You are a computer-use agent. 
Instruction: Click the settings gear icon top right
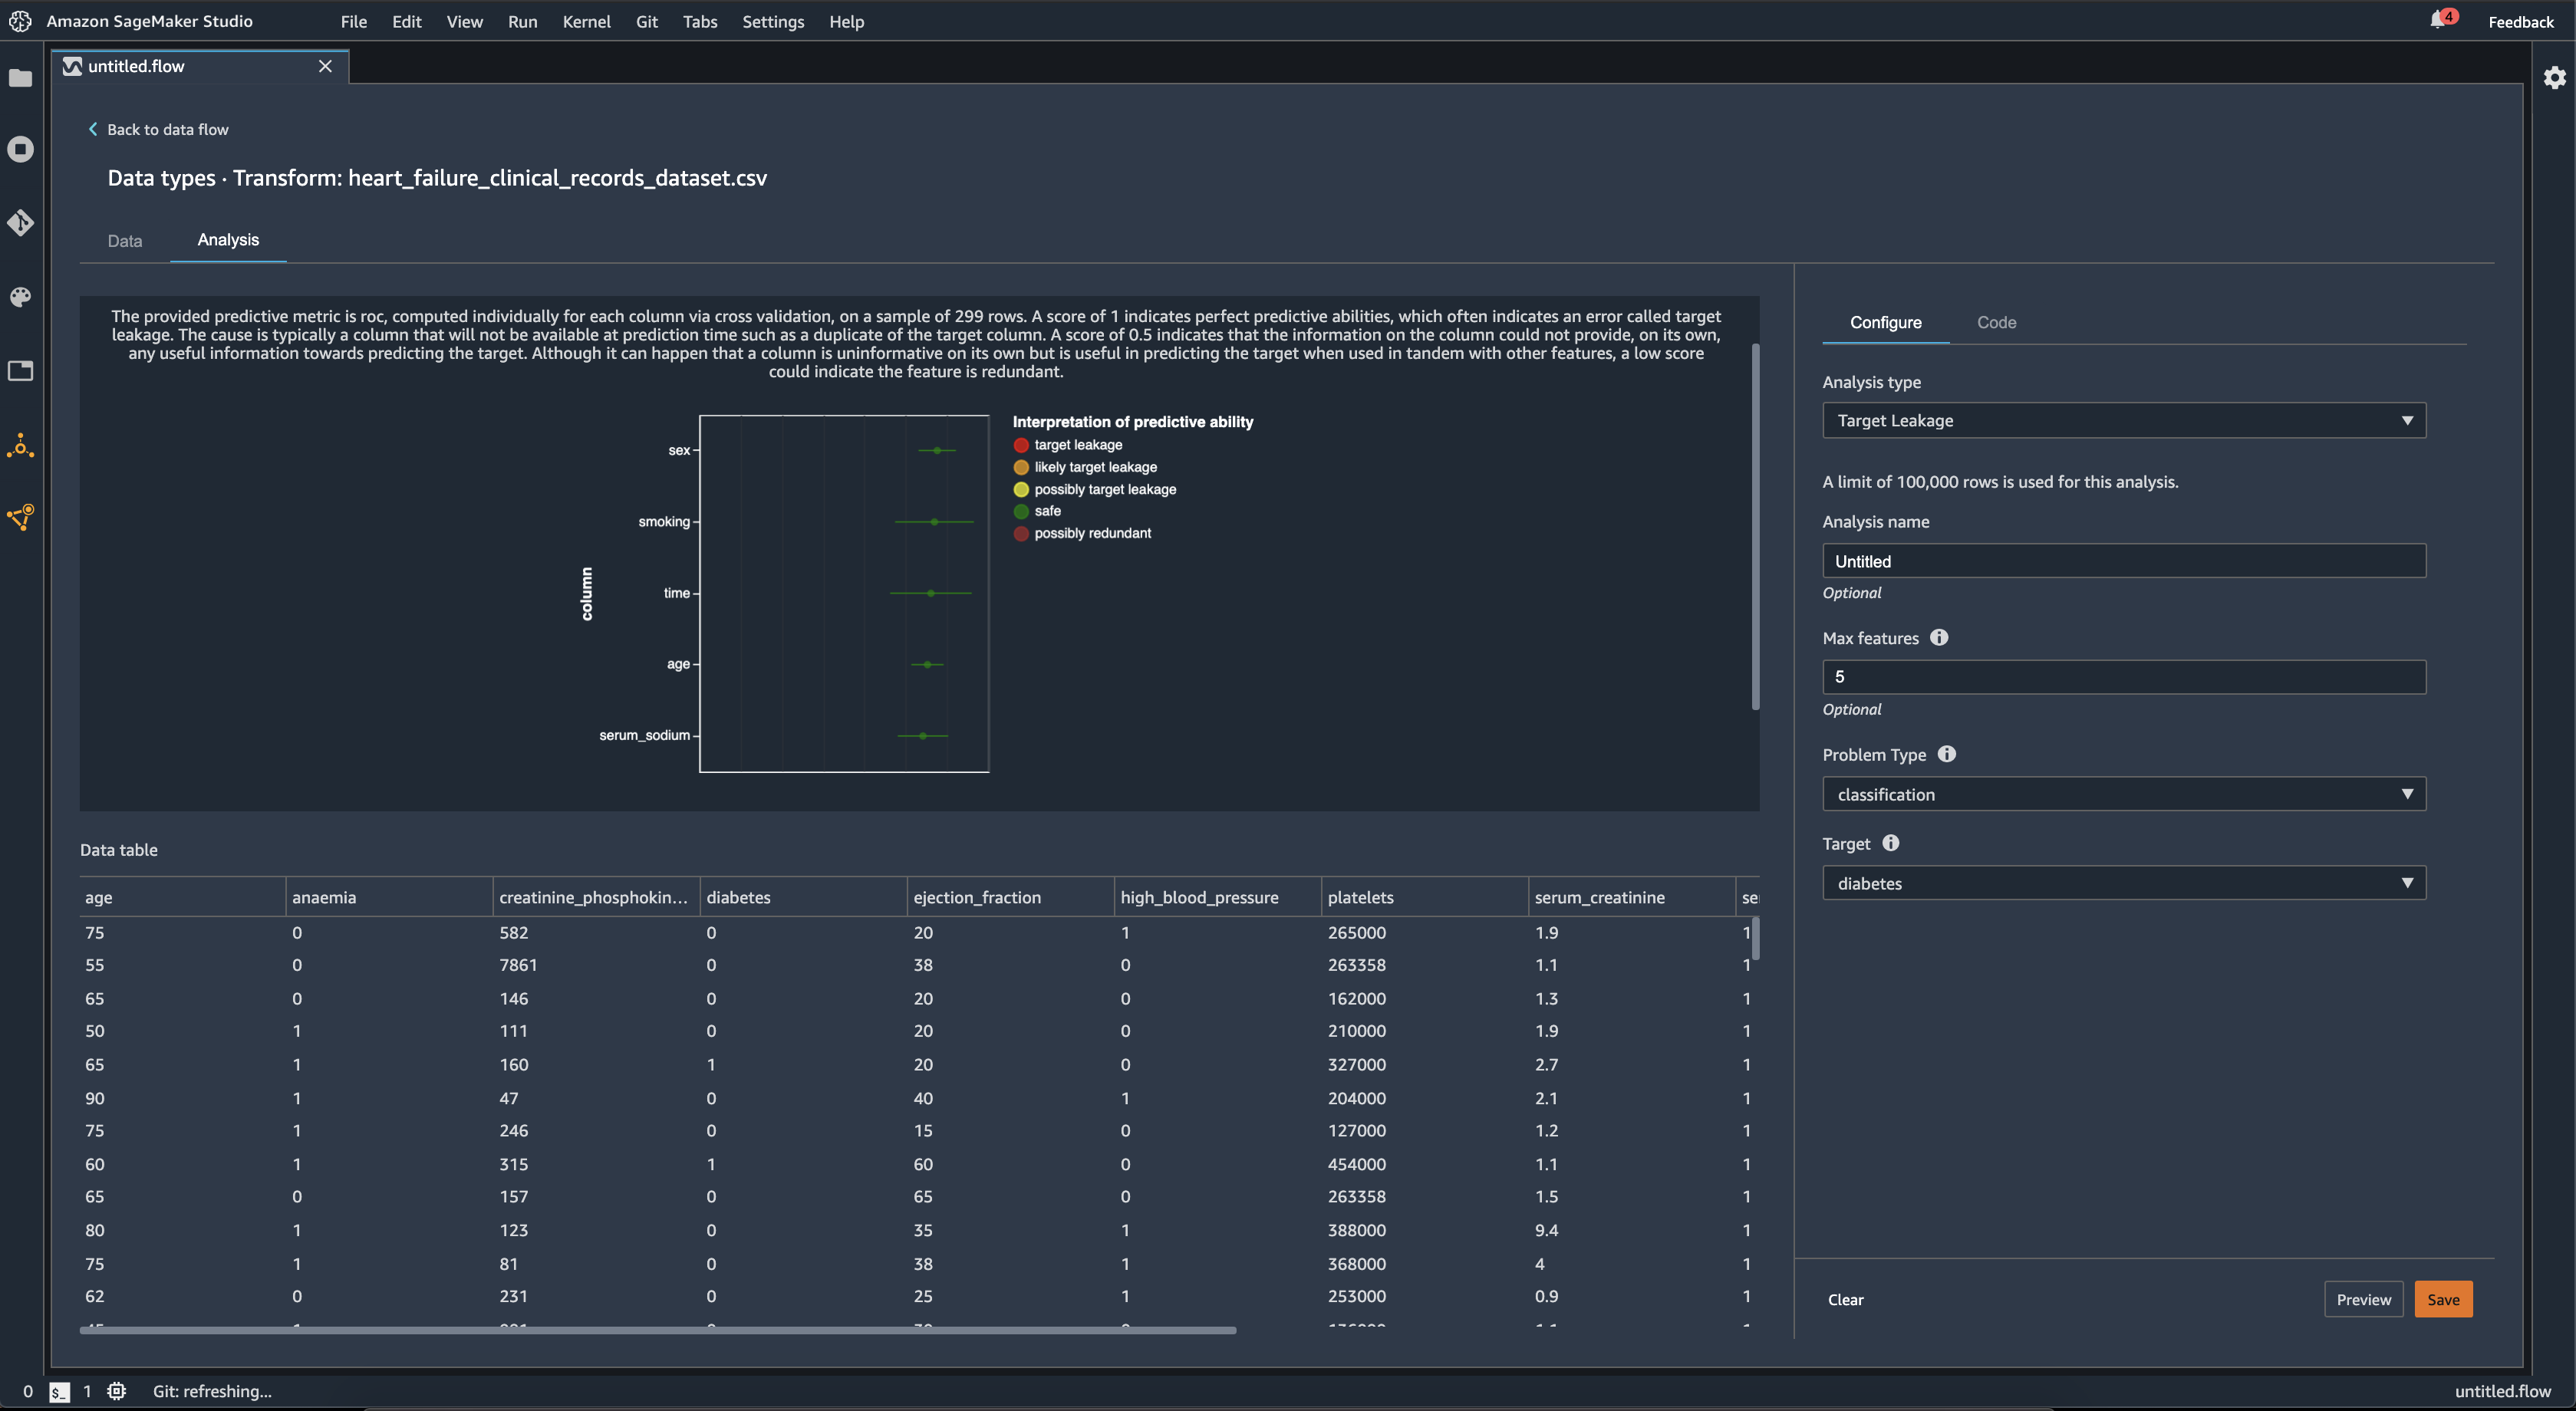tap(2555, 77)
